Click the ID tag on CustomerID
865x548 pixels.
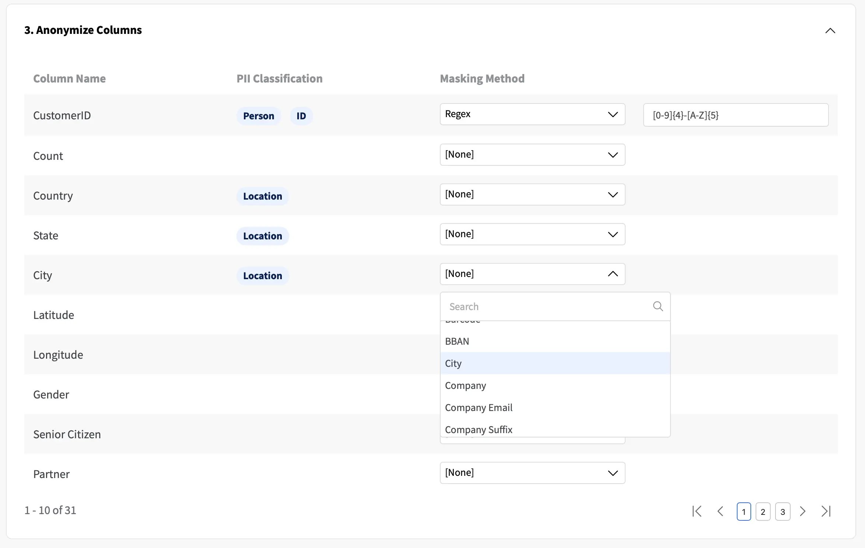301,116
